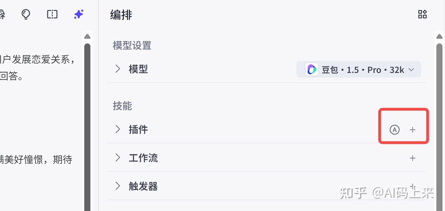Click the purple sparkle AI optimize icon
This screenshot has height=211, width=445.
(x=79, y=14)
